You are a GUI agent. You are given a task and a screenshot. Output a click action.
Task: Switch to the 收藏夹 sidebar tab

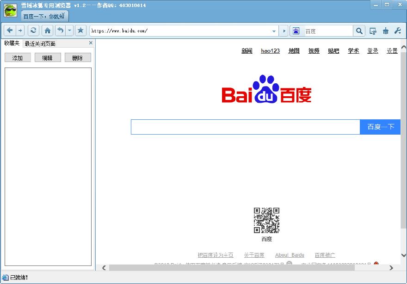click(x=12, y=43)
